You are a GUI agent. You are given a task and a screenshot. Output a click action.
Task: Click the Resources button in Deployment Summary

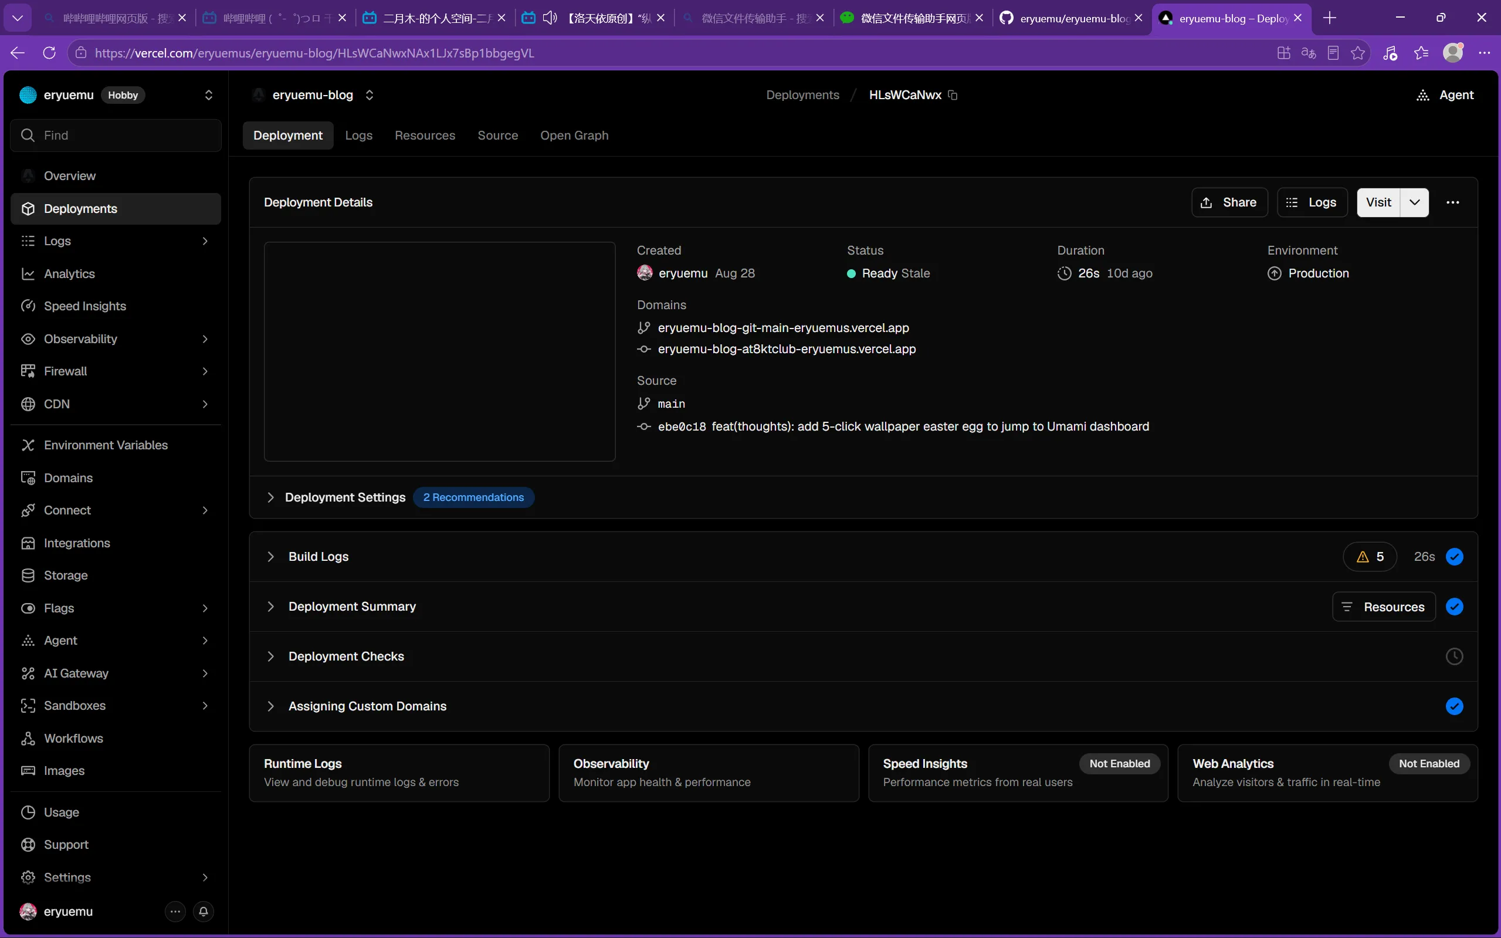[x=1384, y=607]
